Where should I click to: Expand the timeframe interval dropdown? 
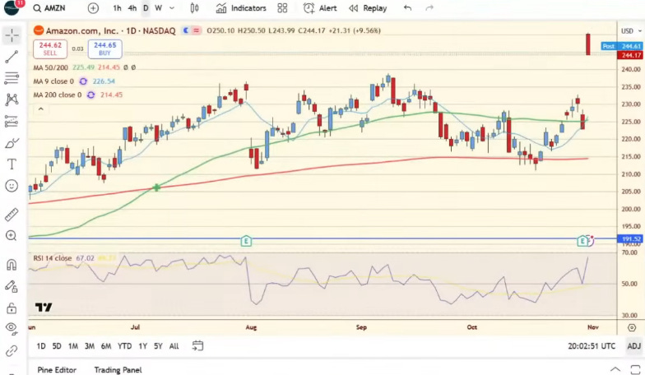click(172, 8)
